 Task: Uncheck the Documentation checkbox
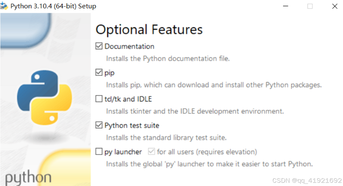tap(99, 46)
